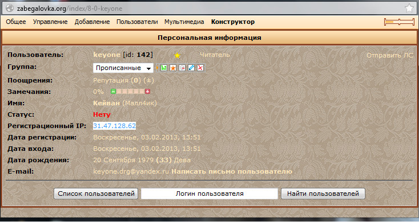Click the Репутация link
Screen dimensions: 419x222
pyautogui.click(x=111, y=80)
